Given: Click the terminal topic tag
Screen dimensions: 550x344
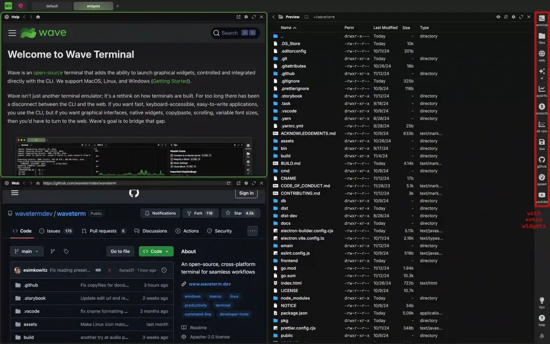Looking at the screenshot, I should coord(223,305).
